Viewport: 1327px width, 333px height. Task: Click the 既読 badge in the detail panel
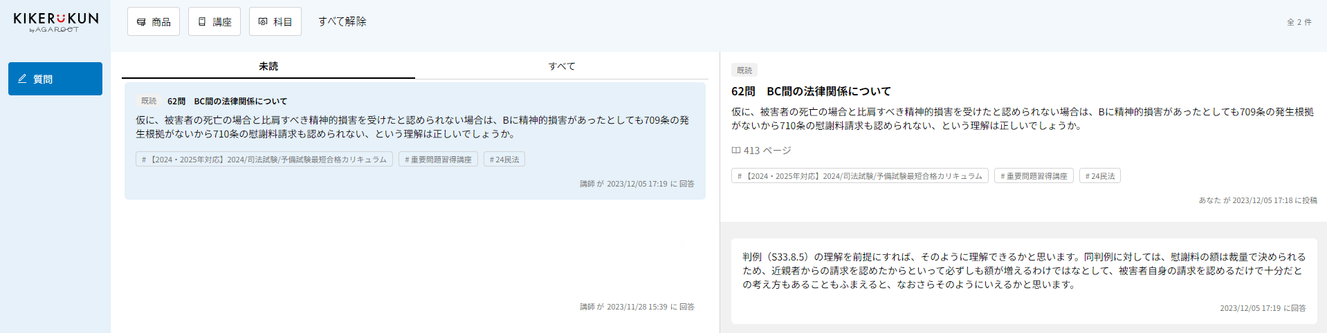744,70
